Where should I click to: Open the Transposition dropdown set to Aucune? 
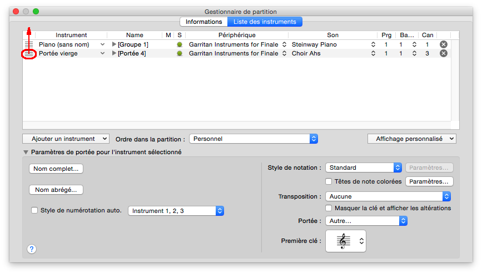click(x=387, y=196)
